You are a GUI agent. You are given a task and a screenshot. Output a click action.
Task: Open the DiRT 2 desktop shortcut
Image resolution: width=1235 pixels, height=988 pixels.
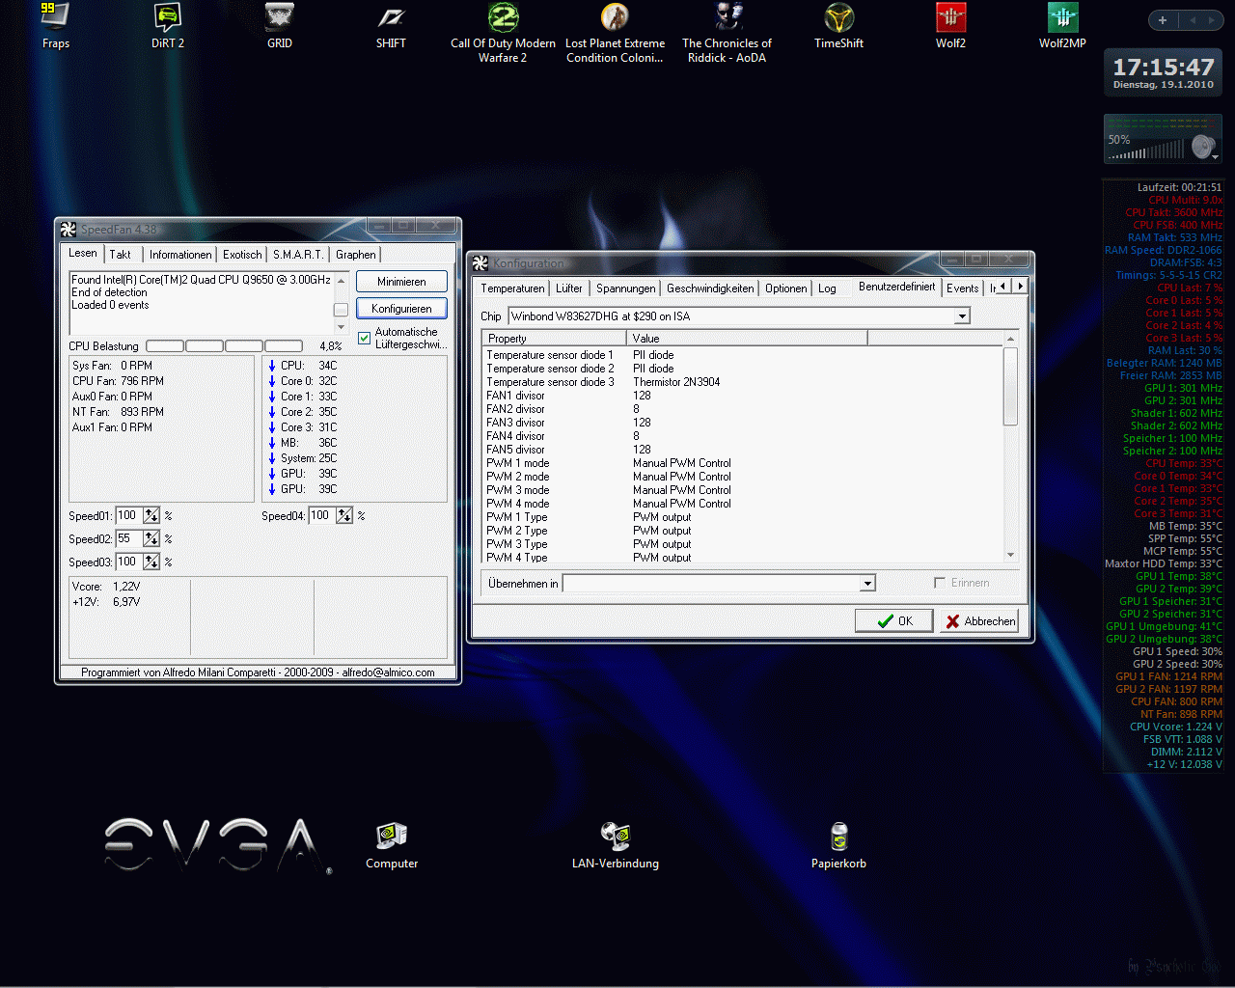click(x=167, y=25)
